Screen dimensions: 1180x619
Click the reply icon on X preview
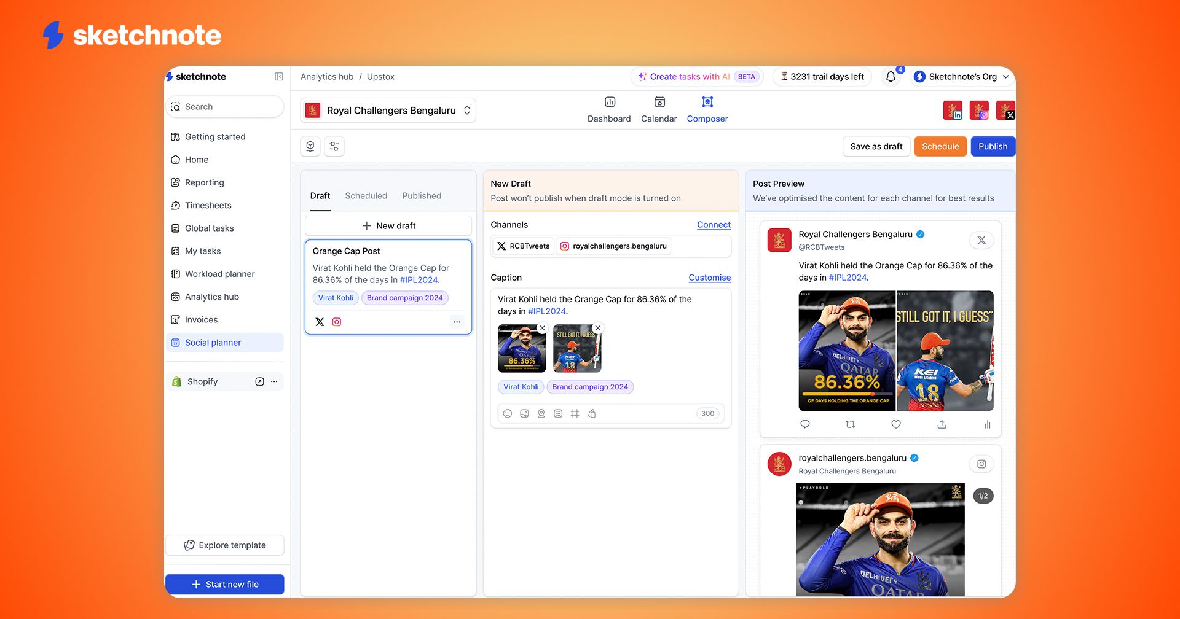point(805,424)
